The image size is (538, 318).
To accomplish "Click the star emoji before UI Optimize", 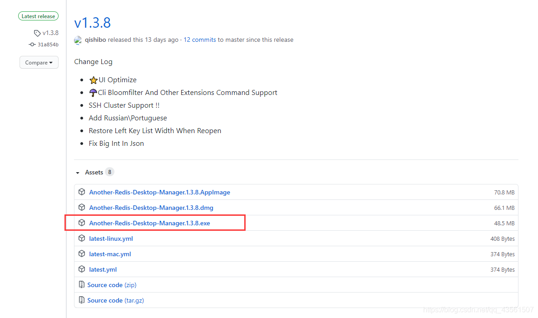I will 94,80.
